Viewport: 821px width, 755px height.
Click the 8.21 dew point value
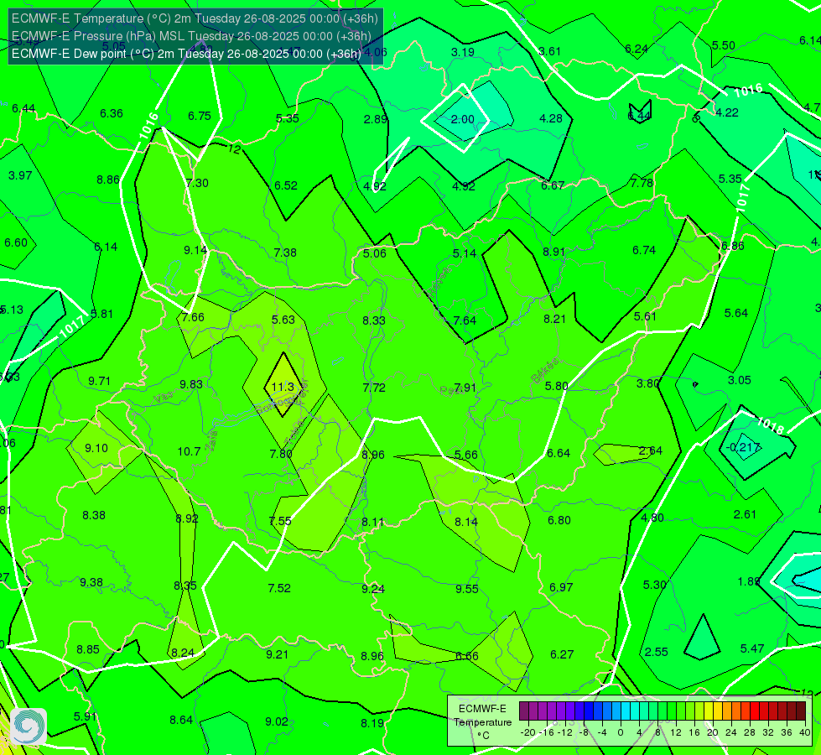[x=554, y=319]
